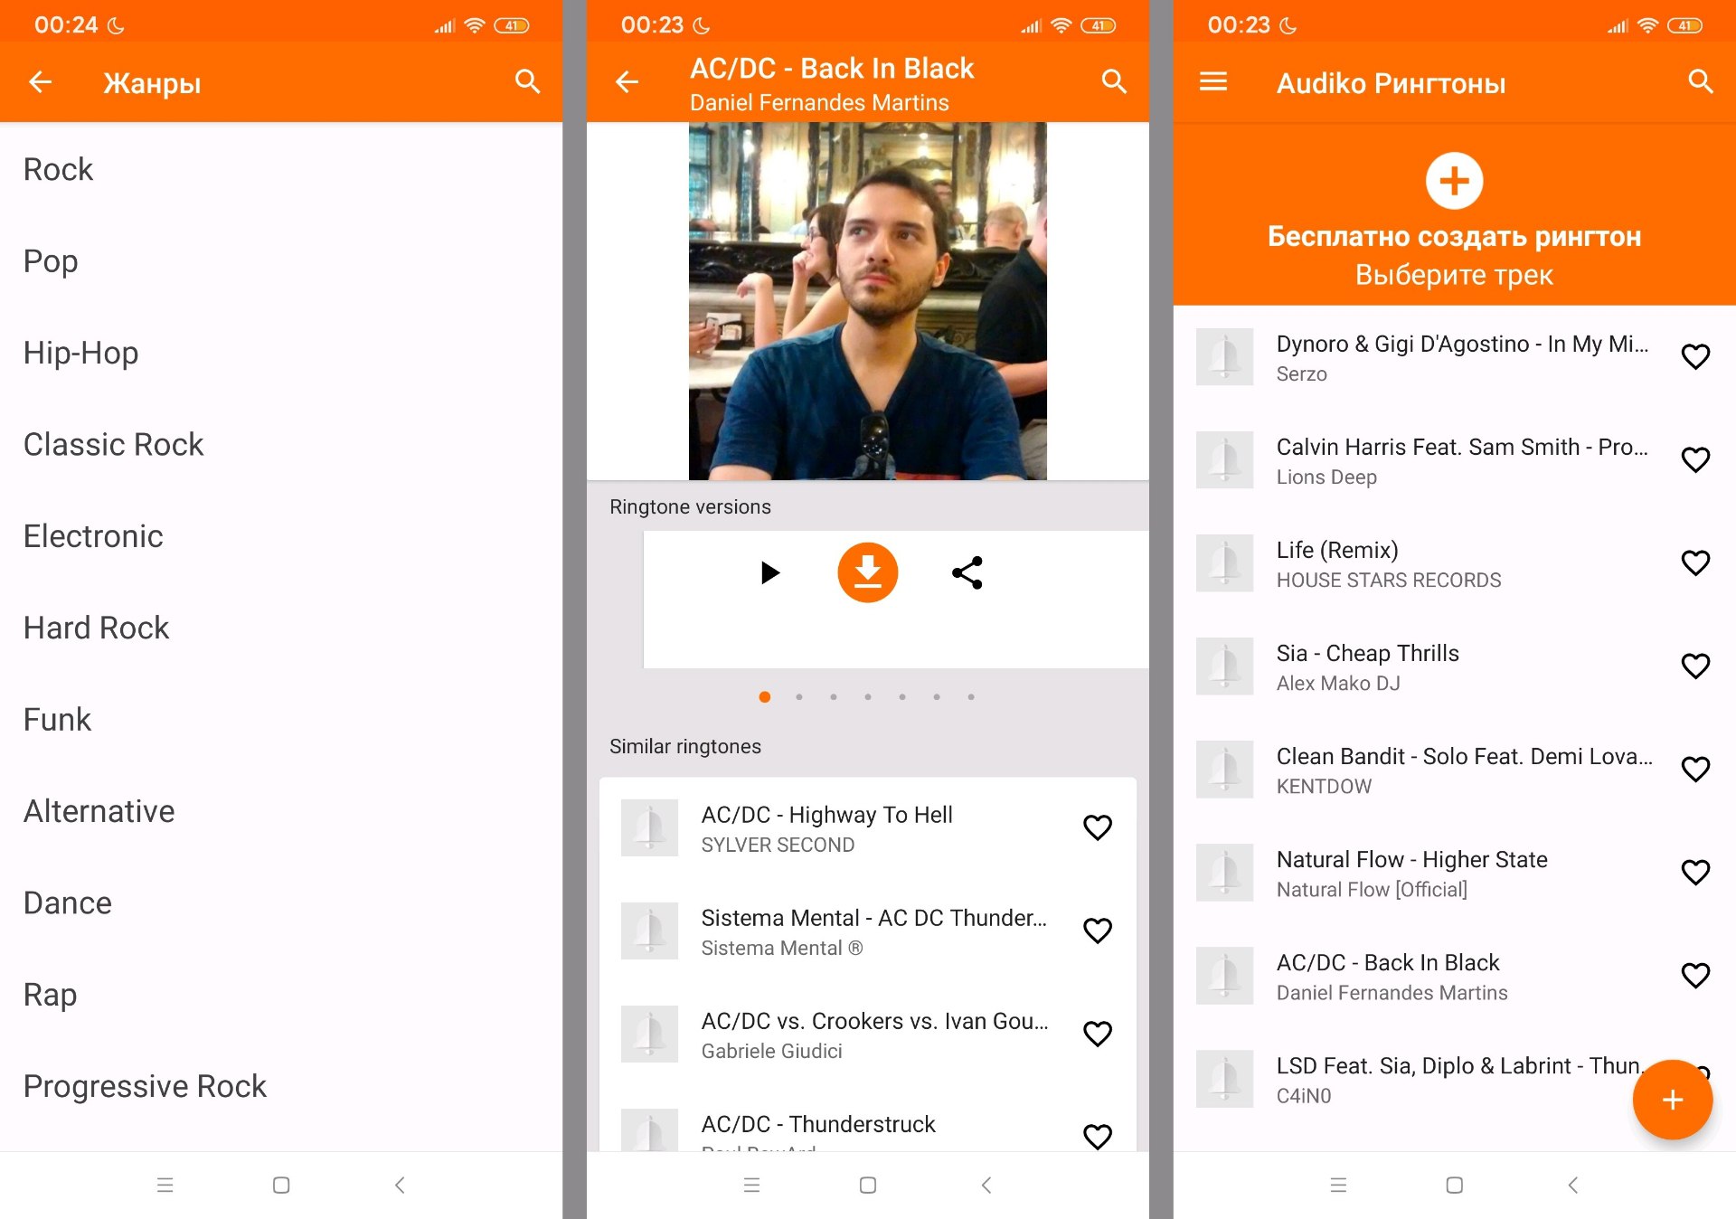Go back from the Жанры genres screen
Viewport: 1736px width, 1219px height.
coord(41,82)
